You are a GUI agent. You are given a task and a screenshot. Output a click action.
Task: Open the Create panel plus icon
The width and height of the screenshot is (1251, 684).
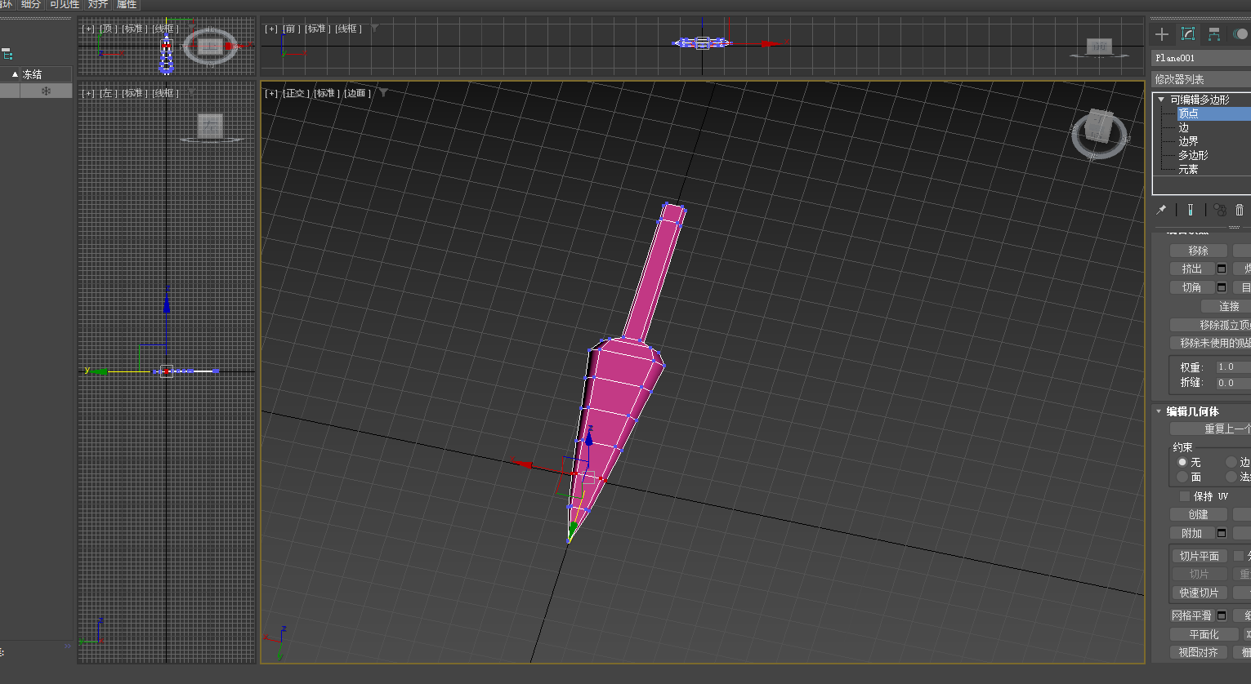1162,34
